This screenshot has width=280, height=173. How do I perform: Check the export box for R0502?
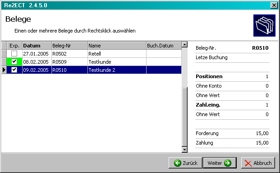pos(14,53)
